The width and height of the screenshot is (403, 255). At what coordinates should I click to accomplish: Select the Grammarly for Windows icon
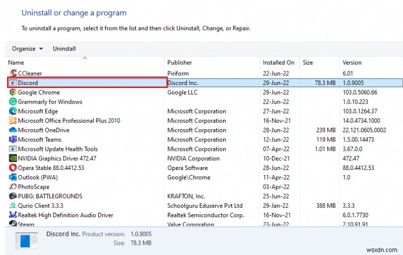pyautogui.click(x=13, y=102)
